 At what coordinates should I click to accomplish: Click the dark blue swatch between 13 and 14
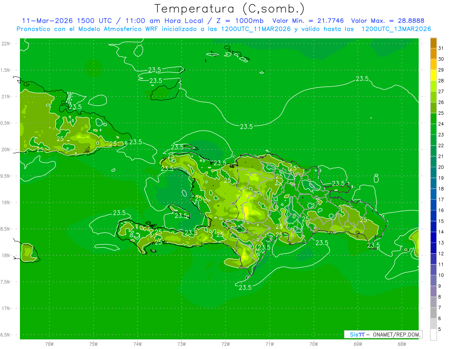point(433,237)
